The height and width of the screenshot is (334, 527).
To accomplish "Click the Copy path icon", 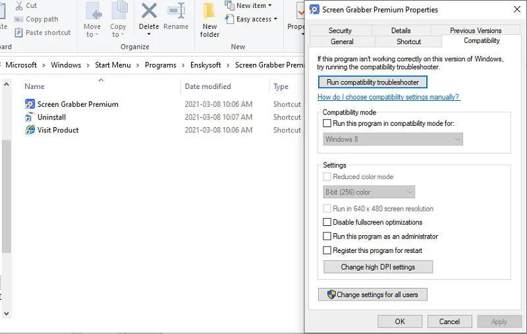I will 19,19.
